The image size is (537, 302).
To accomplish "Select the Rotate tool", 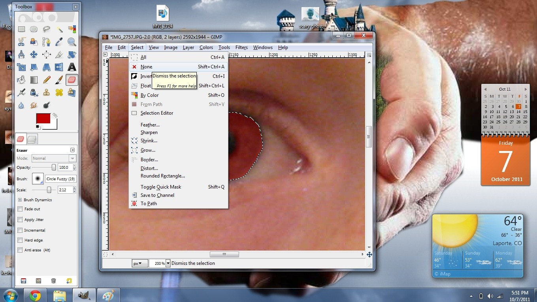I will pyautogui.click(x=72, y=55).
